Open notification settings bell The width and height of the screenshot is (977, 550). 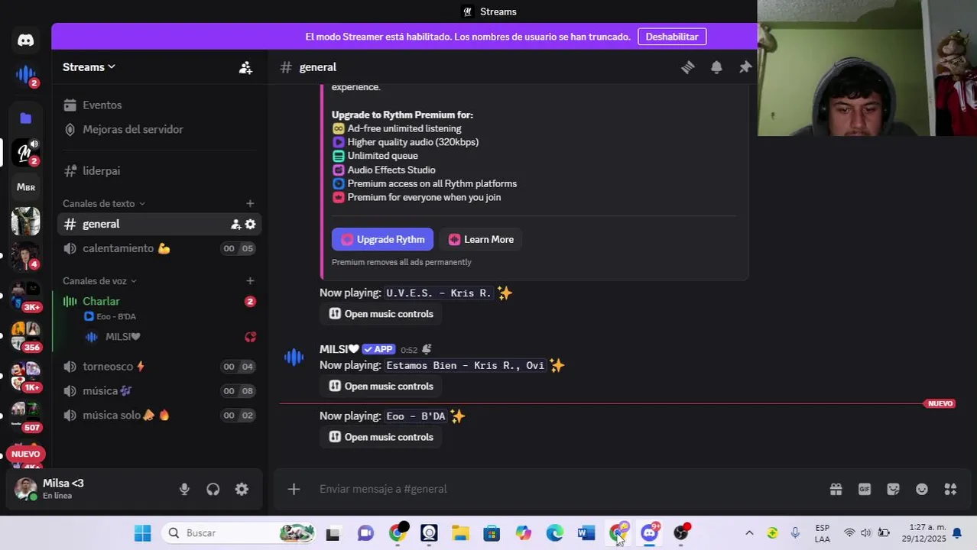(716, 67)
